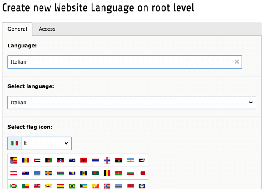The width and height of the screenshot is (266, 189).
Task: Select the Åland Islands flag icon
Action: pos(49,173)
